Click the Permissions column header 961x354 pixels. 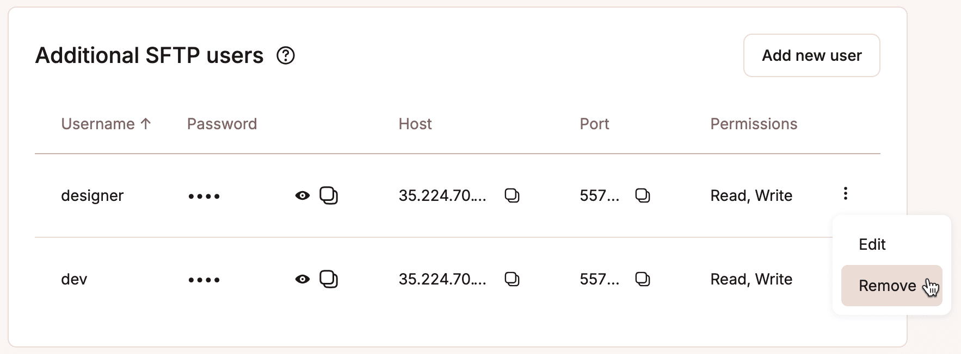[x=753, y=124]
